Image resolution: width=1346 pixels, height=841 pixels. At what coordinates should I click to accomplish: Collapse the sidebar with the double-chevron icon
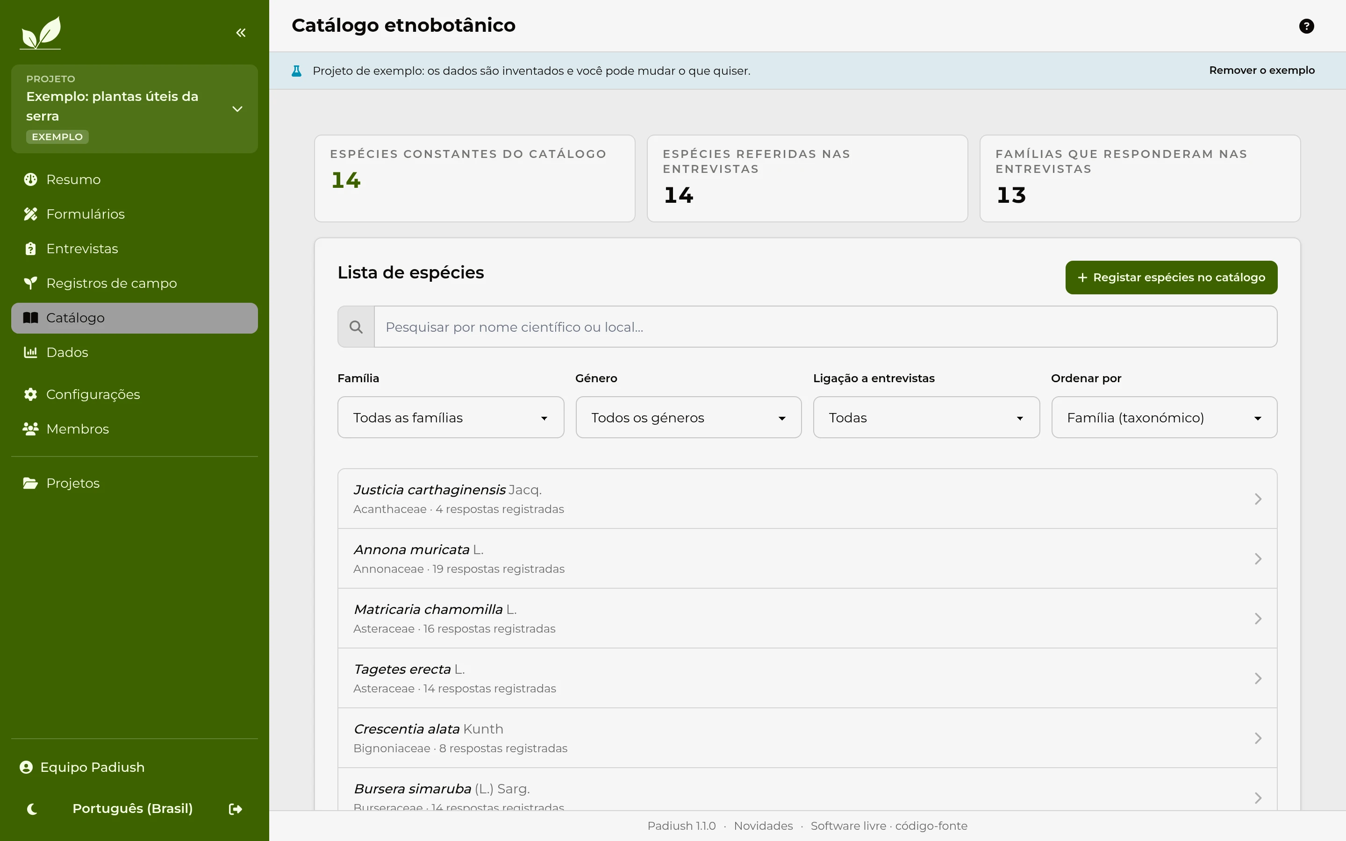241,33
